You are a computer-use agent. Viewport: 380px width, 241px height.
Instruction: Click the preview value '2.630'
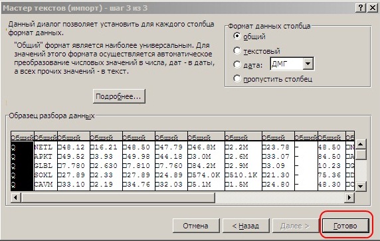[106, 166]
